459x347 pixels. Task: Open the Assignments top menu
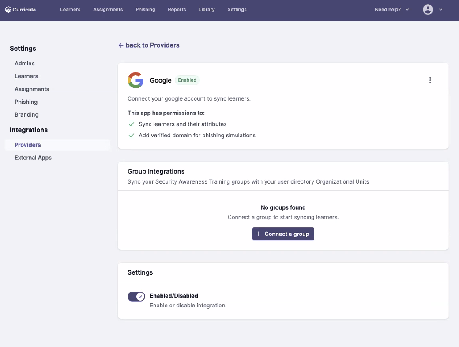tap(108, 9)
